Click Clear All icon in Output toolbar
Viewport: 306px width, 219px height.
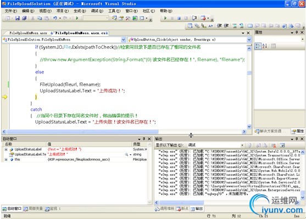tap(274, 145)
